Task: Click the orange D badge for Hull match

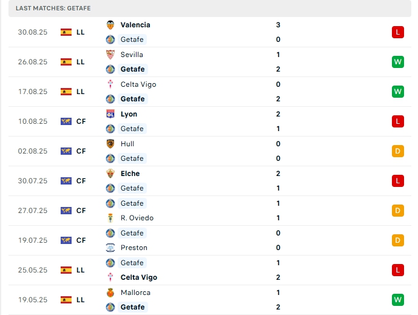Action: coord(398,151)
